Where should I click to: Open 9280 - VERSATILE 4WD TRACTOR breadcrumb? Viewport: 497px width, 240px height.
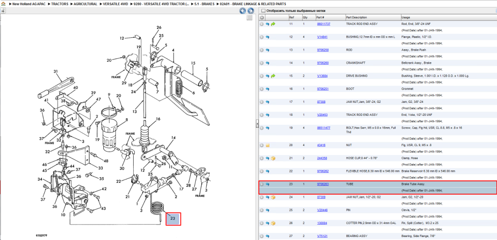162,4
